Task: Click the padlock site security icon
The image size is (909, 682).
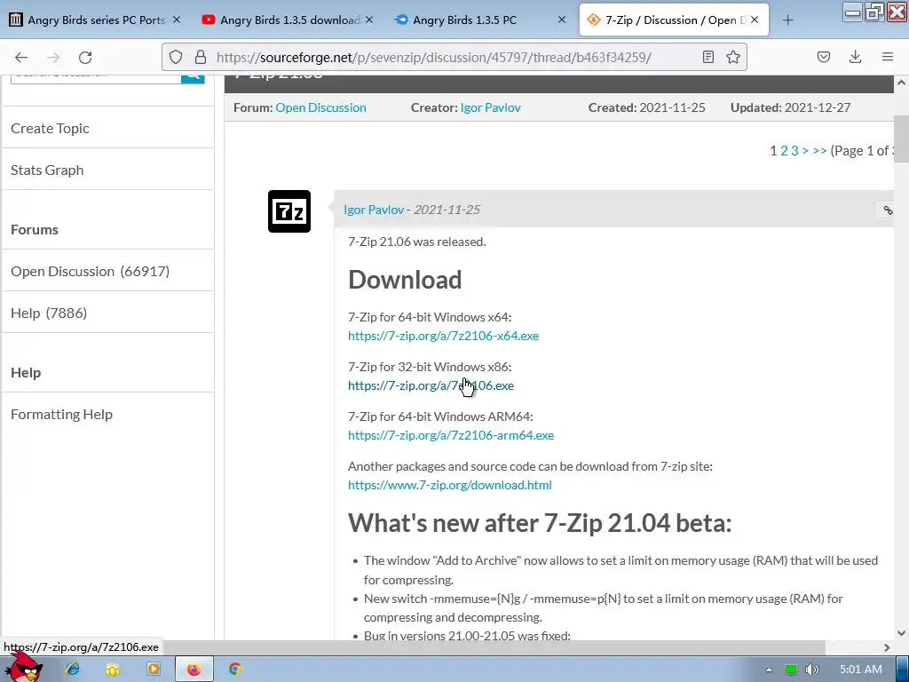Action: tap(200, 57)
